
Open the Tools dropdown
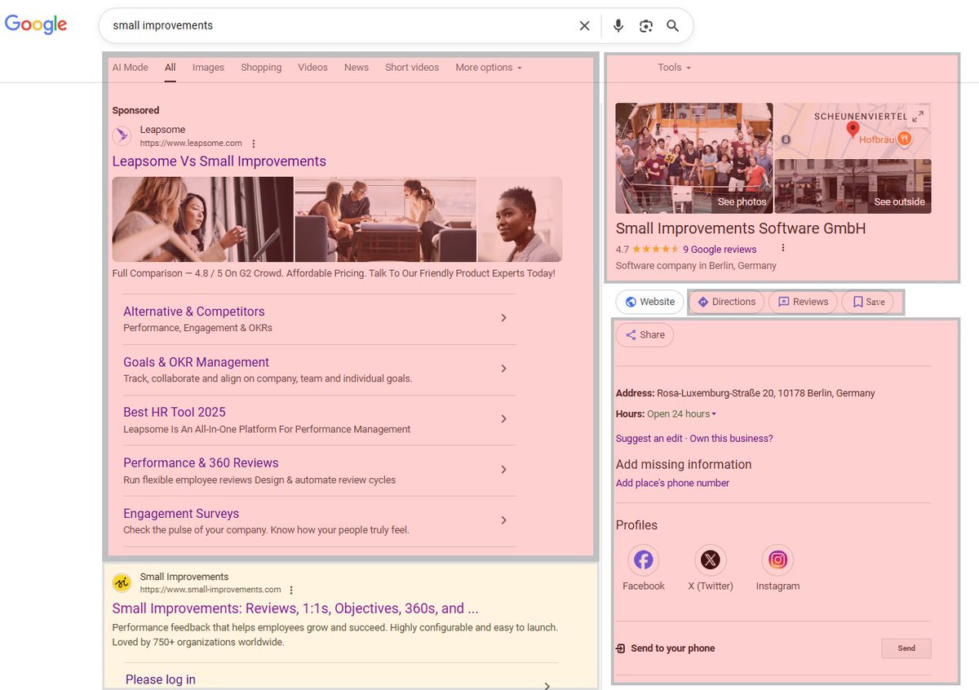pos(674,68)
